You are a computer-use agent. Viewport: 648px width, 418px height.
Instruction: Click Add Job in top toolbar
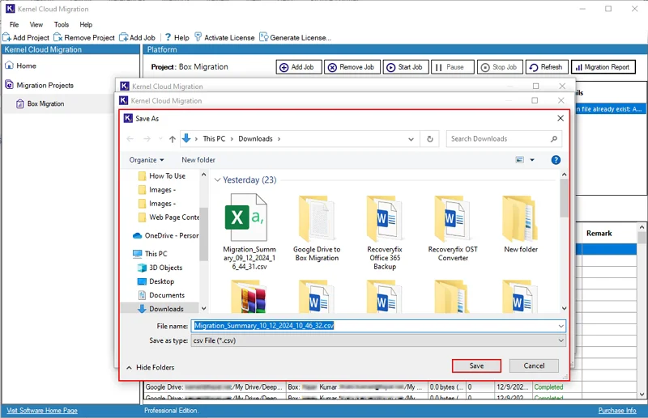coord(137,37)
